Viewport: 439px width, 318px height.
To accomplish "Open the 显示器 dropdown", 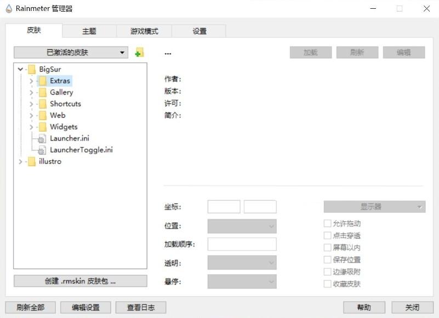I will click(374, 207).
